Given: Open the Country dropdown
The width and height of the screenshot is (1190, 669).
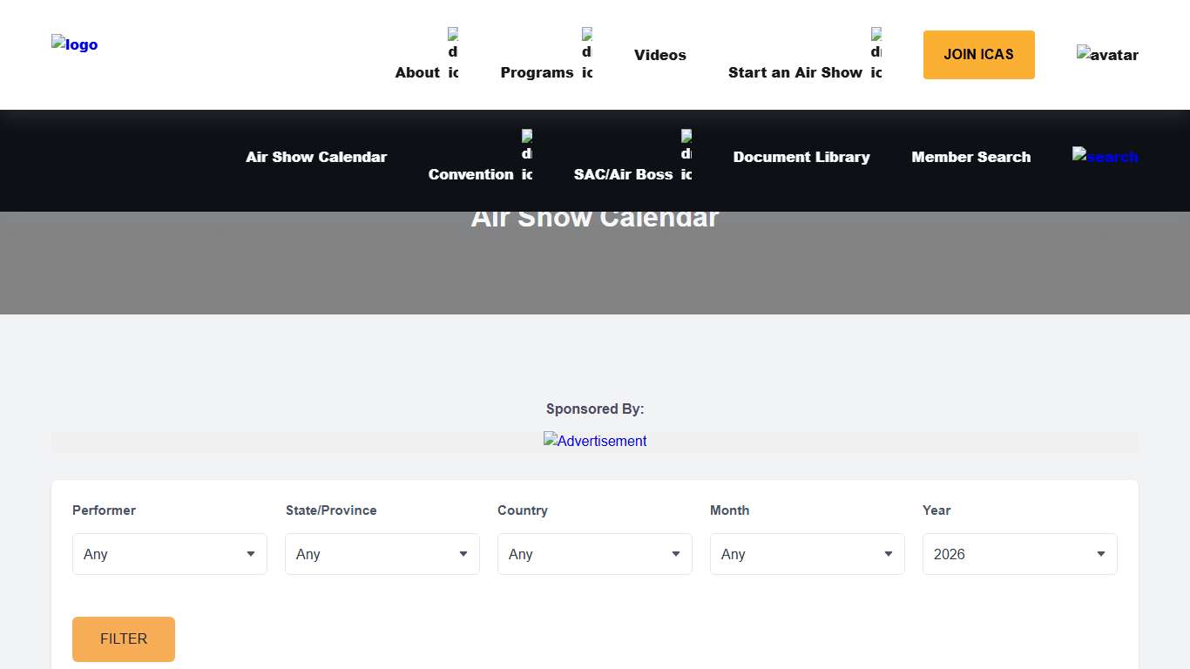Looking at the screenshot, I should 594,554.
